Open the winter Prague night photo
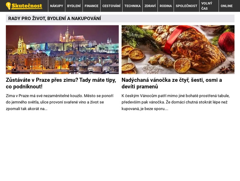The height and width of the screenshot is (181, 240). pyautogui.click(x=62, y=50)
